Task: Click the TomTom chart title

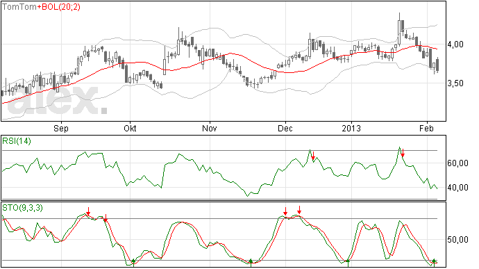Action: point(19,7)
